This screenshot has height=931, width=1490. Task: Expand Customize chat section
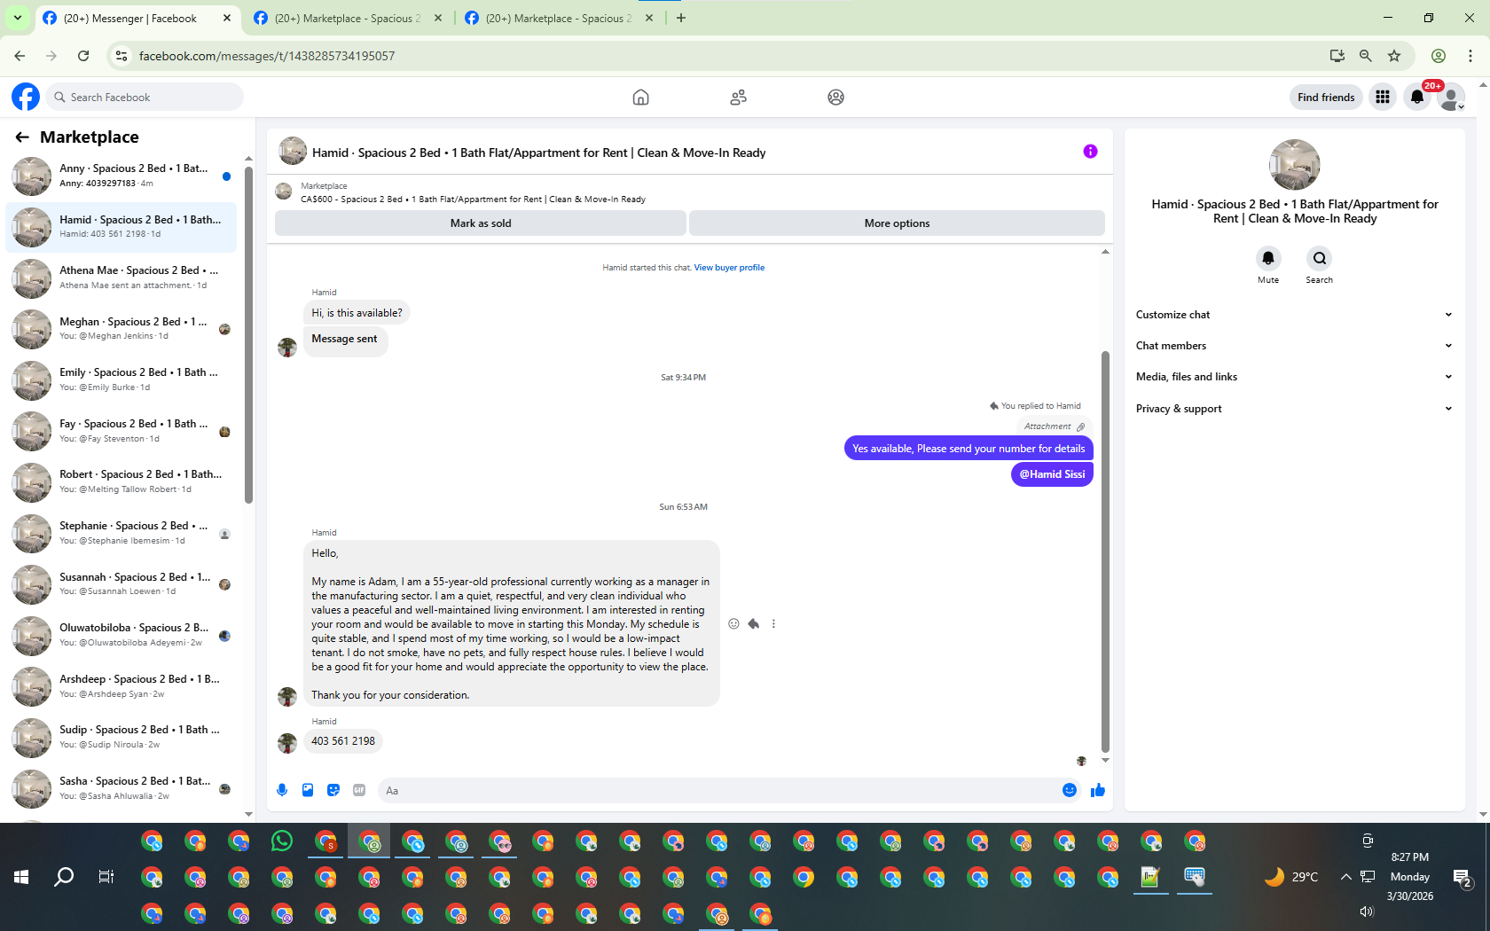pyautogui.click(x=1295, y=315)
